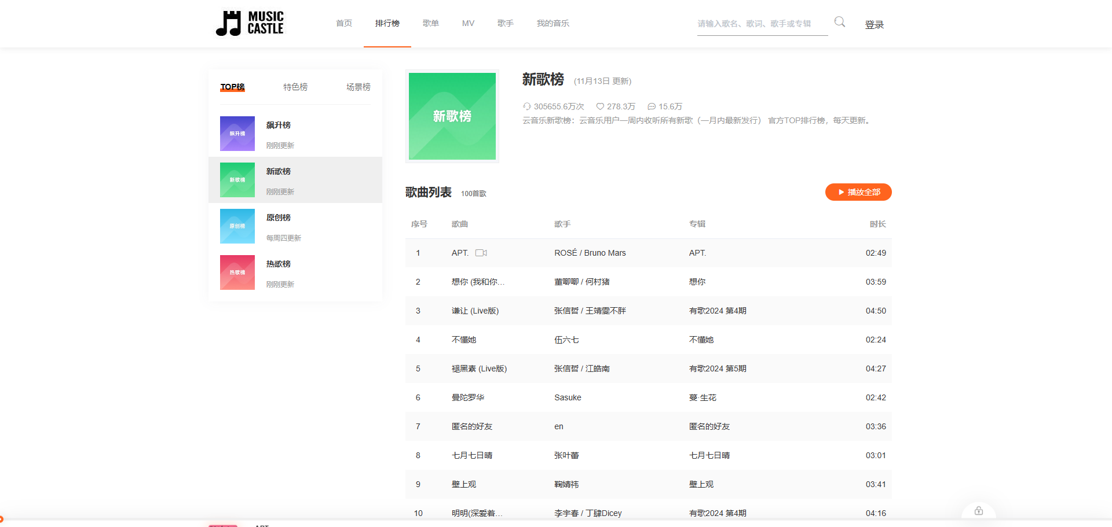Viewport: 1112px width, 527px height.
Task: Open artist 伍六七
Action: (566, 340)
